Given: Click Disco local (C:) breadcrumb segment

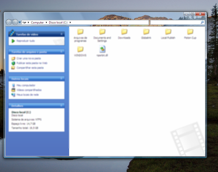Looking at the screenshot, I should pyautogui.click(x=58, y=22).
